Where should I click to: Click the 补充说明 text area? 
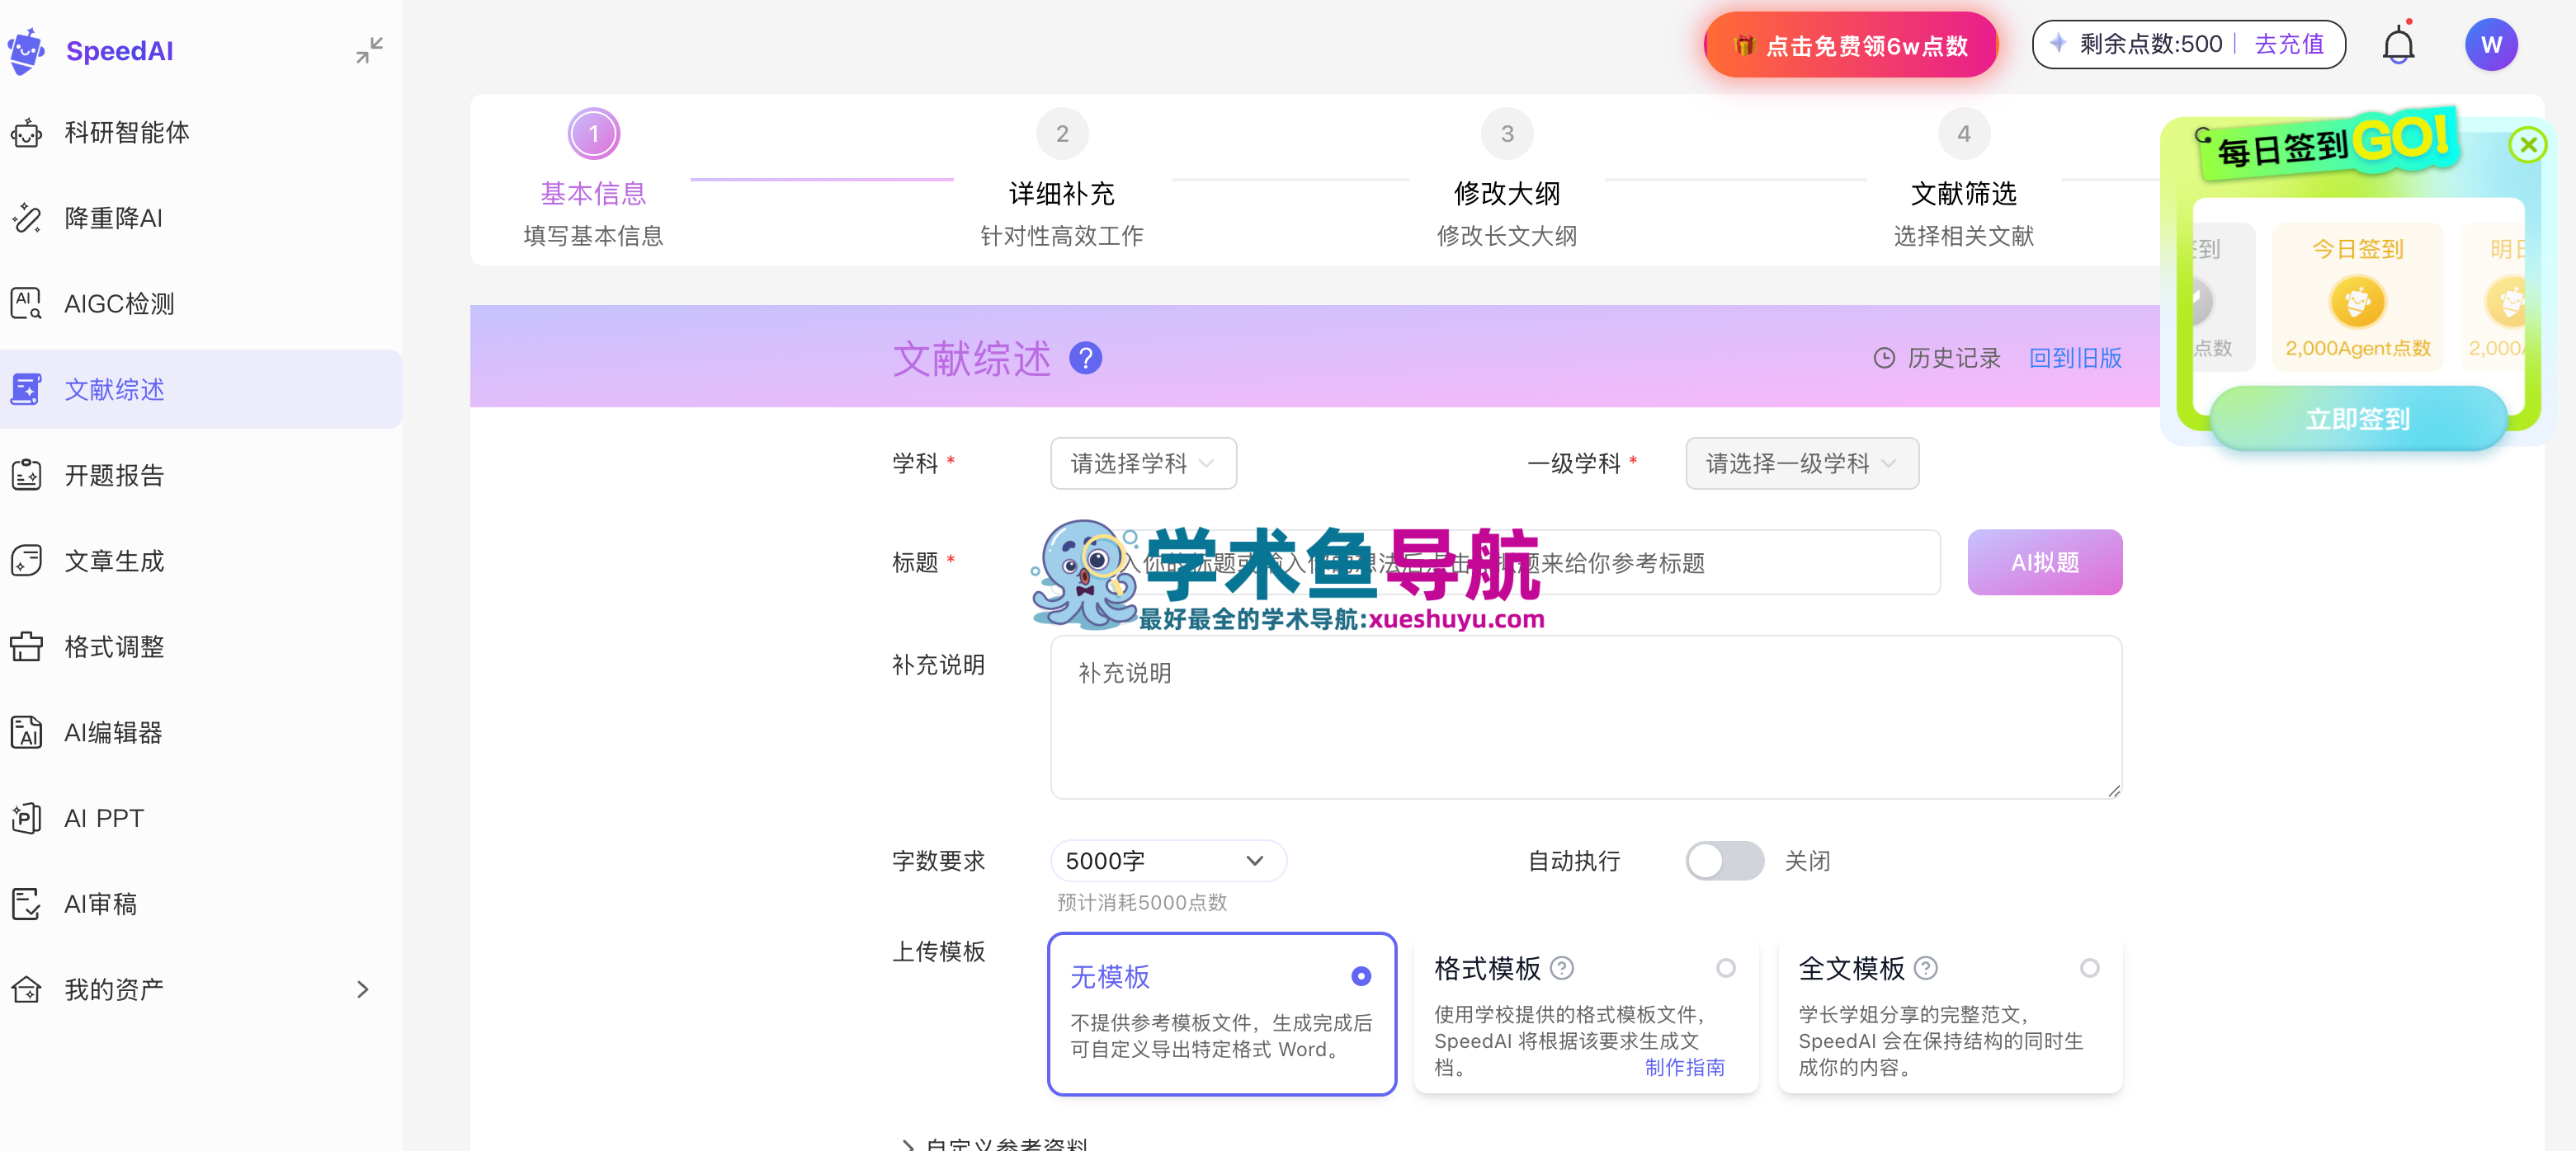(1586, 717)
